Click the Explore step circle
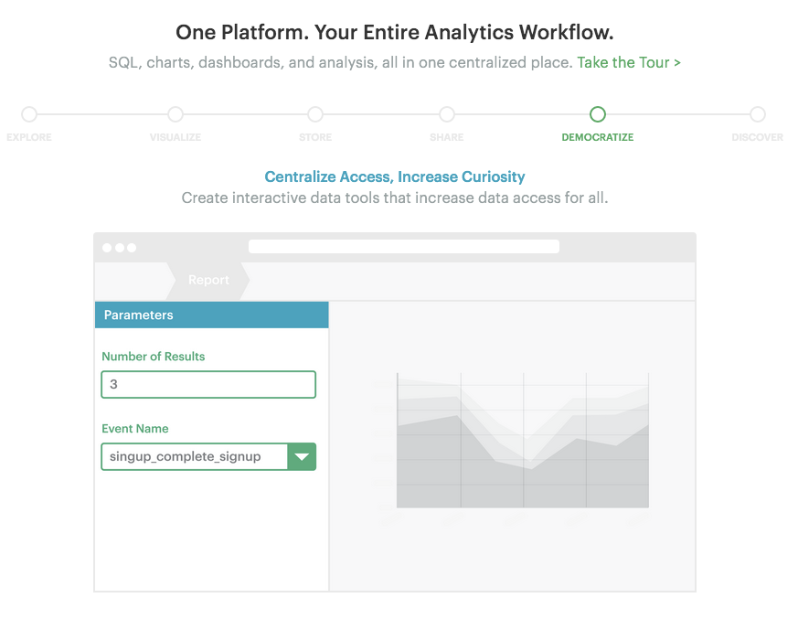 29,114
